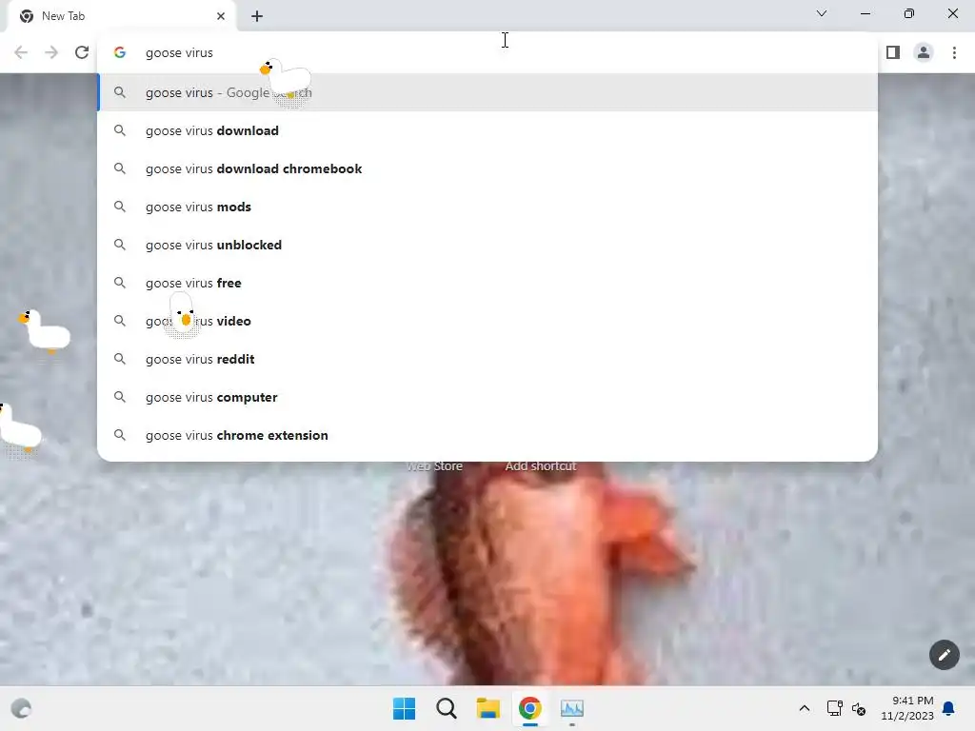Click the address bar containing goose virus

click(487, 53)
